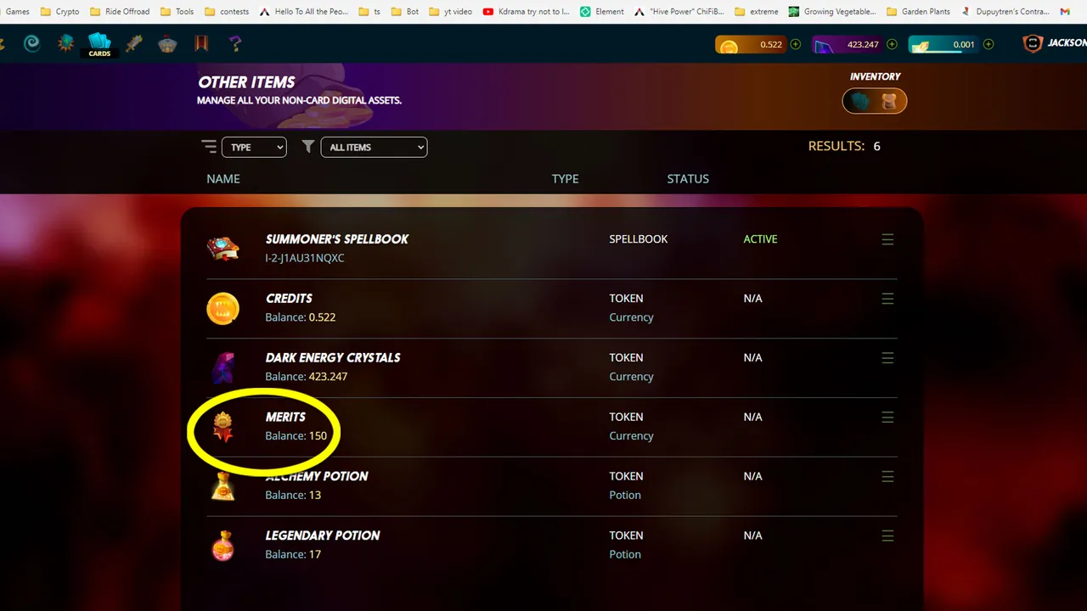This screenshot has width=1087, height=611.
Task: Click the Active status of Summoner's Spellbook
Action: [x=760, y=239]
